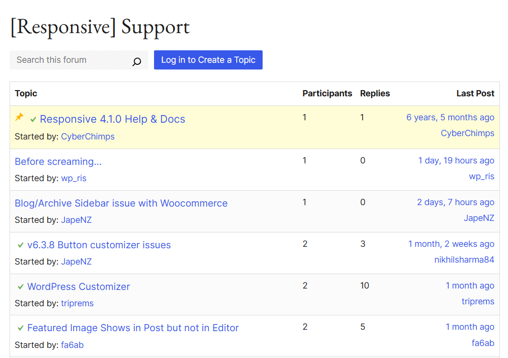Click resolved checkmark beside v6.3.8 Button customizer
Viewport: 508px width, 358px height.
pos(21,245)
